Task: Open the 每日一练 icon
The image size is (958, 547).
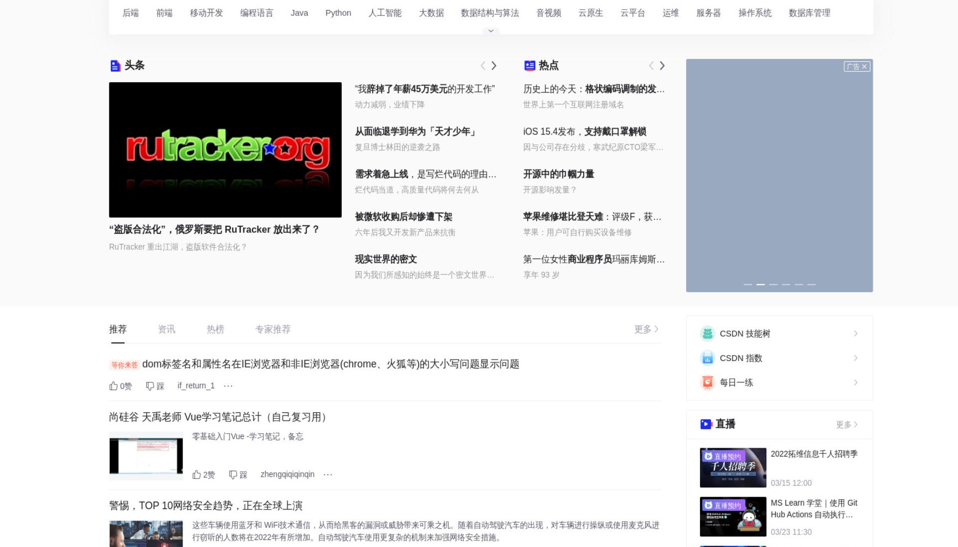Action: tap(708, 382)
